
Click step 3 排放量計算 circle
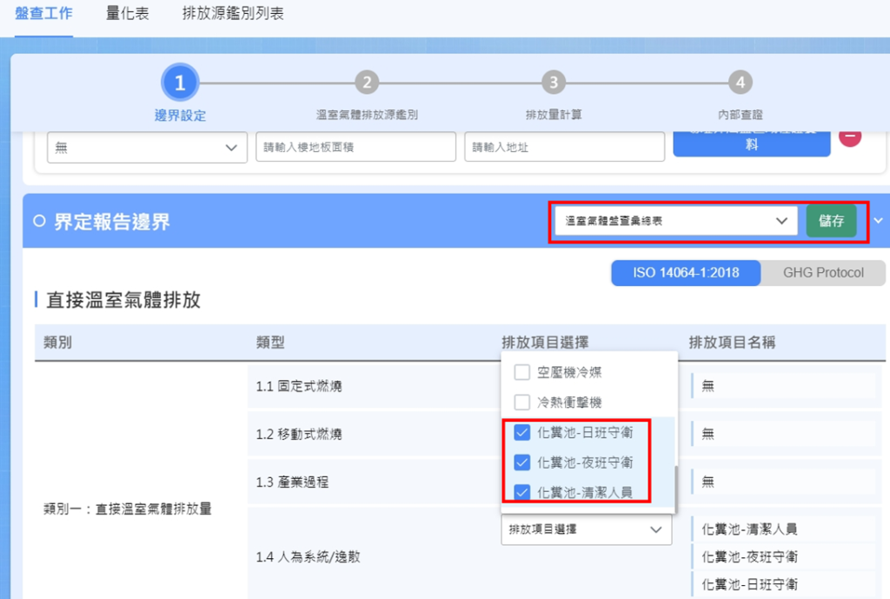tap(553, 83)
